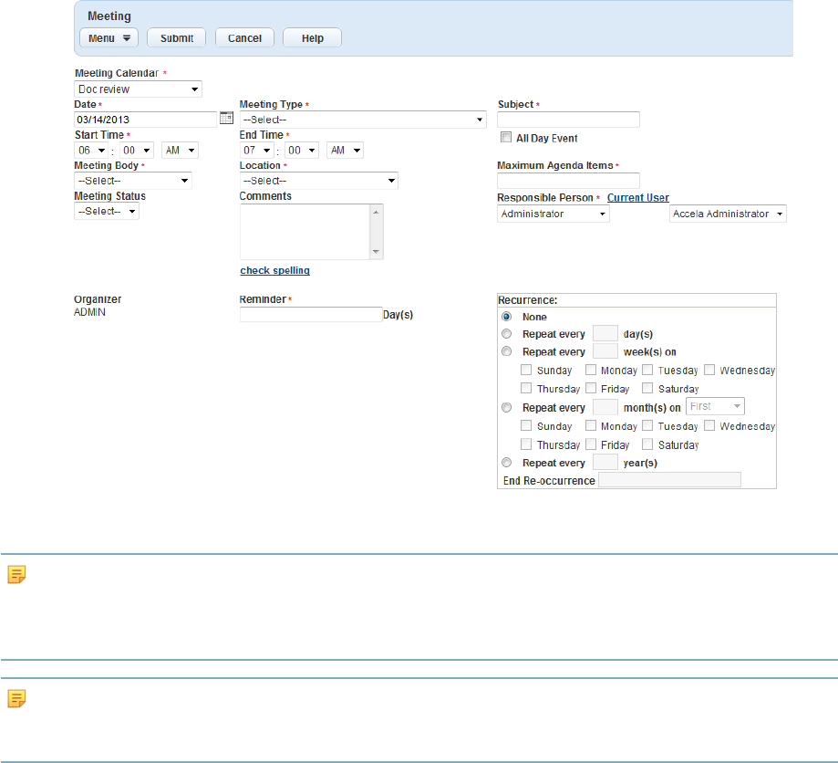Cancel the meeting form
The image size is (838, 763).
[x=244, y=38]
